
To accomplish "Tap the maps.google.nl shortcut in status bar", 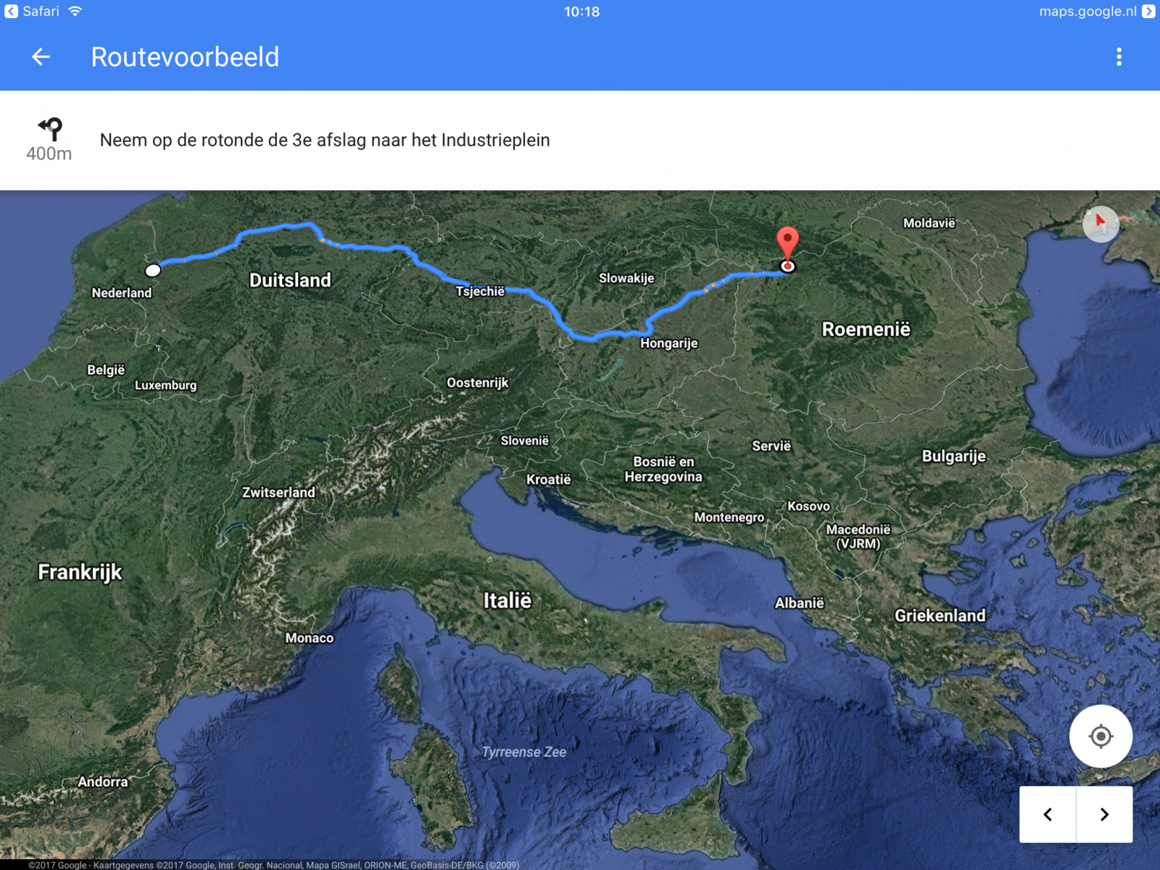I will click(x=1096, y=11).
